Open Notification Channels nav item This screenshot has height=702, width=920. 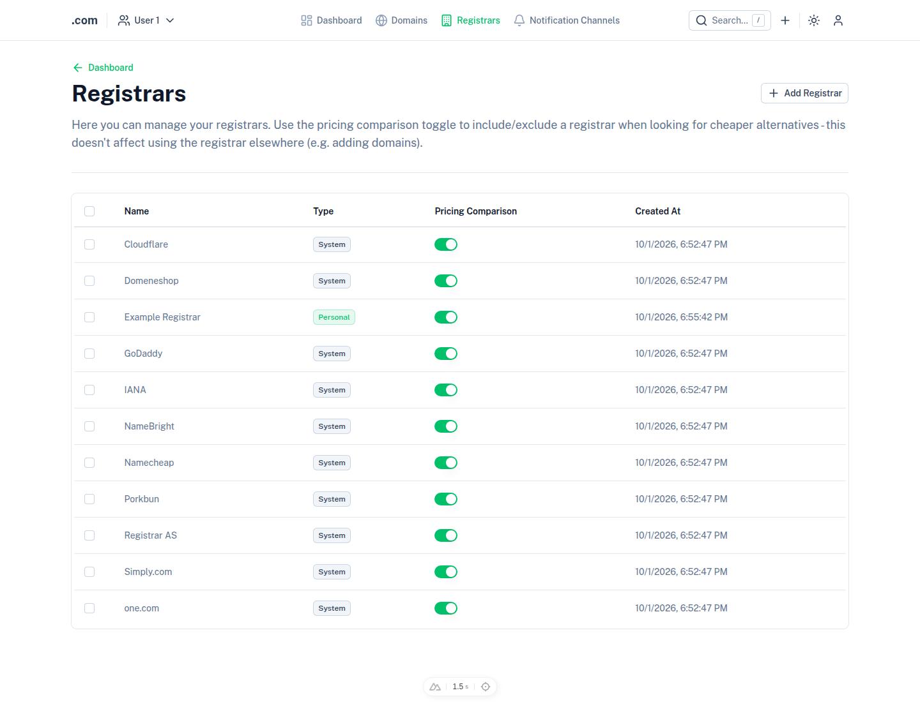567,20
